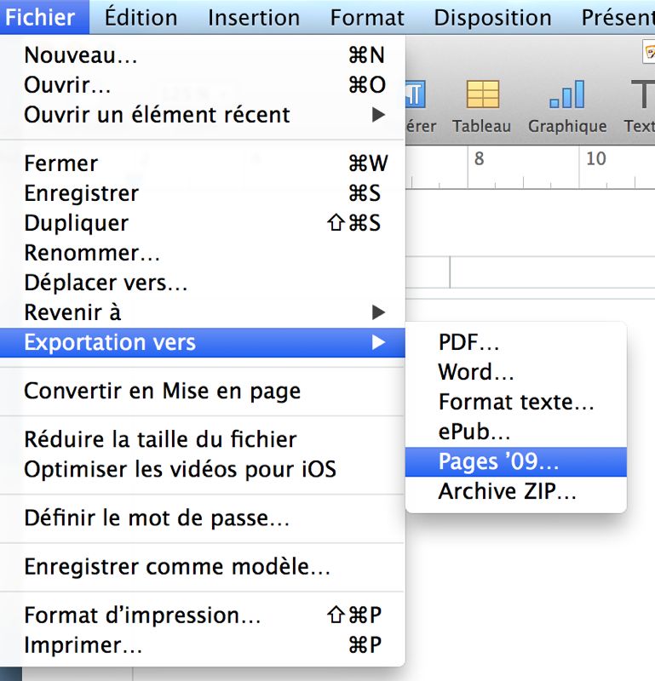
Task: Open the Format menu in the menu bar
Action: coord(367,17)
